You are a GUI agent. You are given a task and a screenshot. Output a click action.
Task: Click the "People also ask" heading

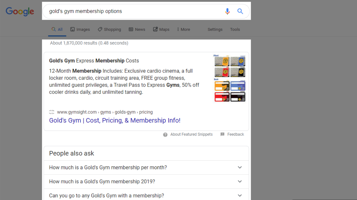(72, 153)
